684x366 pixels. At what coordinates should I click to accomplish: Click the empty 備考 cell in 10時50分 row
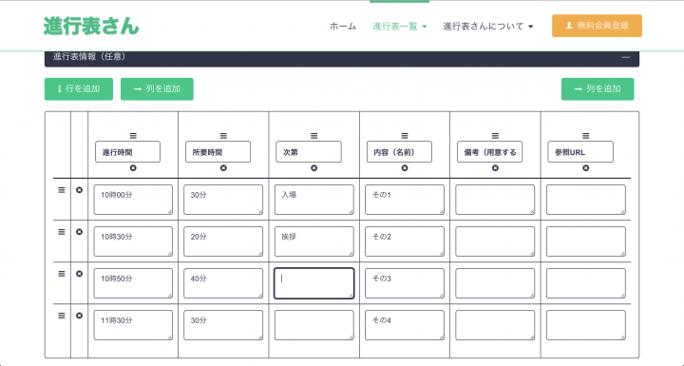(x=495, y=283)
